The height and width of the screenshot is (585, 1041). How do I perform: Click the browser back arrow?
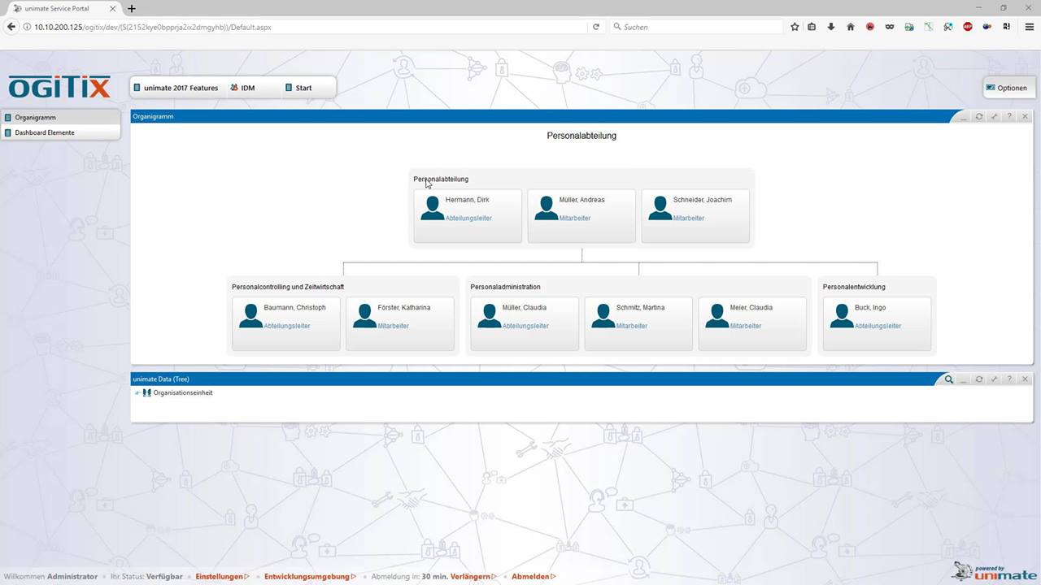pyautogui.click(x=11, y=27)
